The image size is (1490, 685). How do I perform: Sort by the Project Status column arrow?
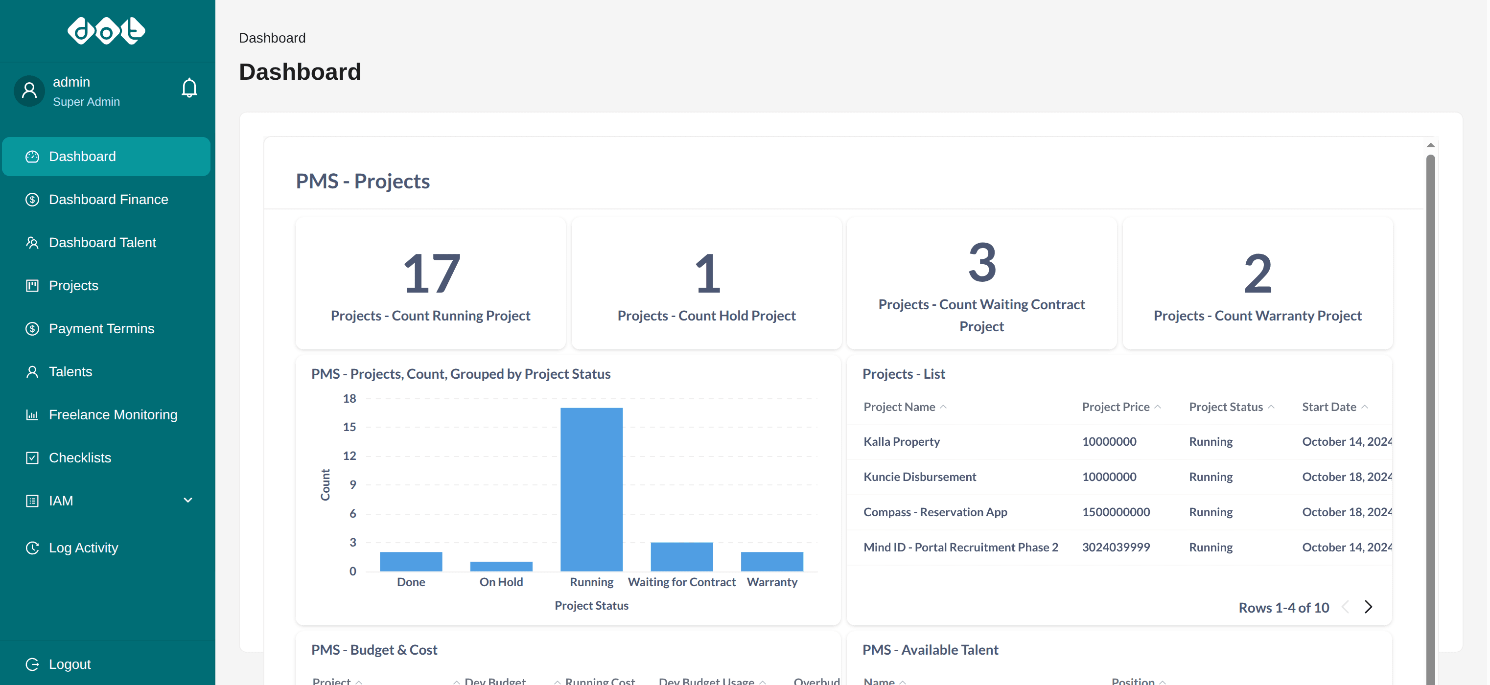coord(1271,407)
